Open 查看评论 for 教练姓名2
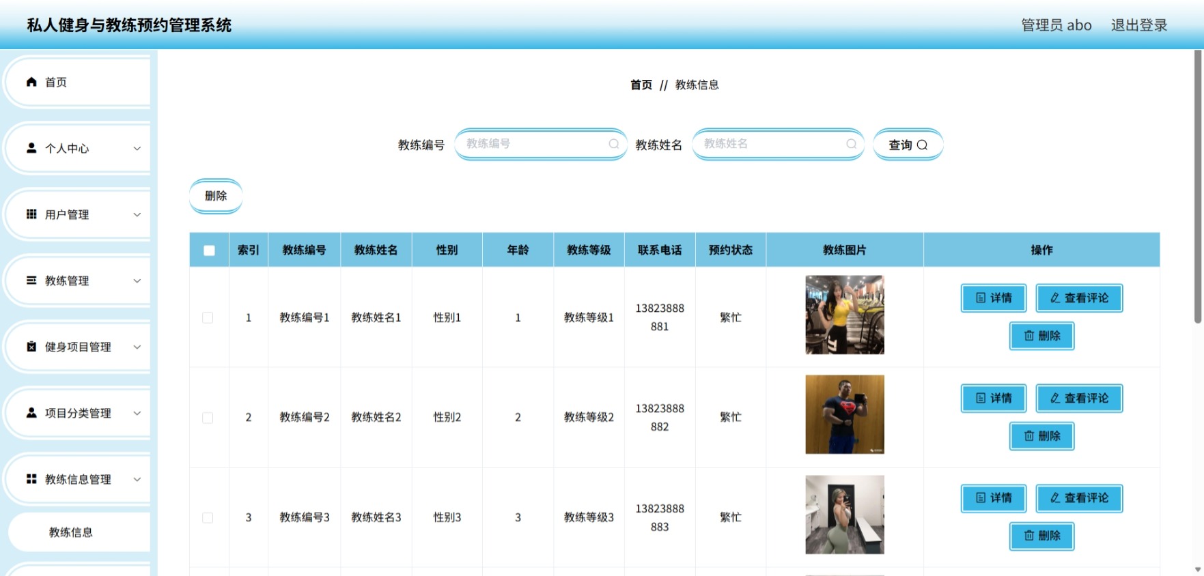Screen dimensions: 1204x576 click(1079, 399)
